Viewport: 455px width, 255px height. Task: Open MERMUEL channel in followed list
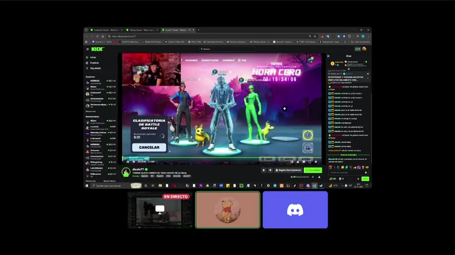click(101, 81)
